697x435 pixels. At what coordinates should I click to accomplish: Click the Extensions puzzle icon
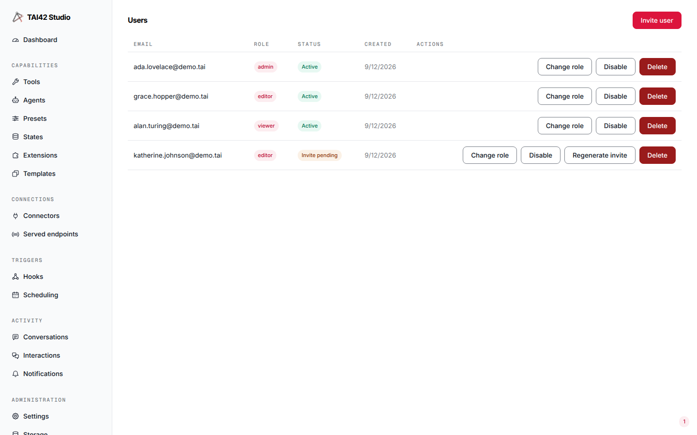pos(15,156)
